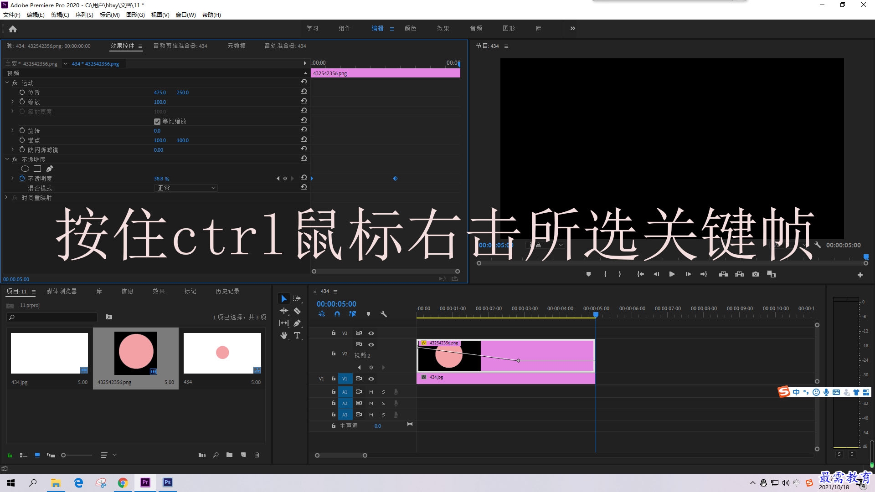Screen dimensions: 875x492
Task: Open Chrome from taskbar
Action: pos(123,483)
